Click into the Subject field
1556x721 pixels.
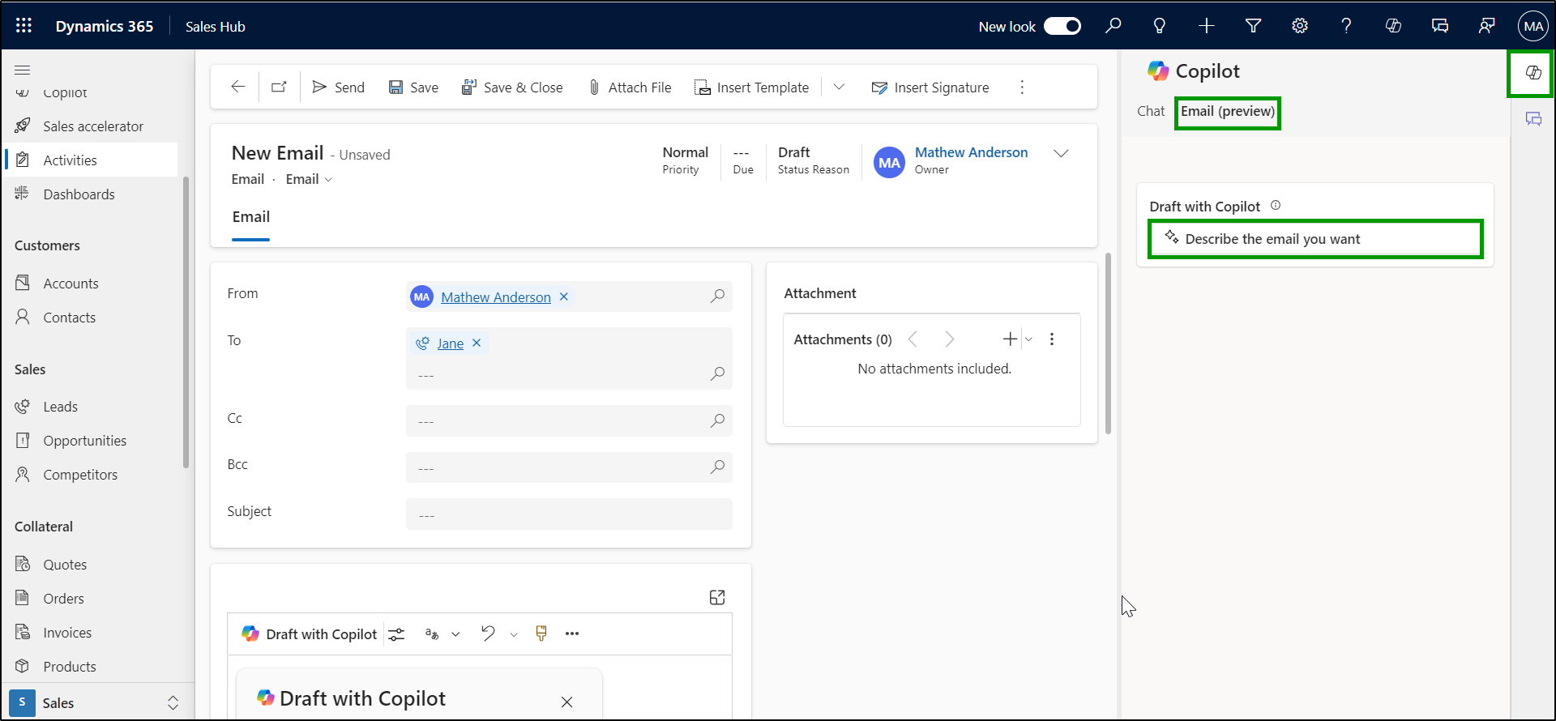point(569,514)
